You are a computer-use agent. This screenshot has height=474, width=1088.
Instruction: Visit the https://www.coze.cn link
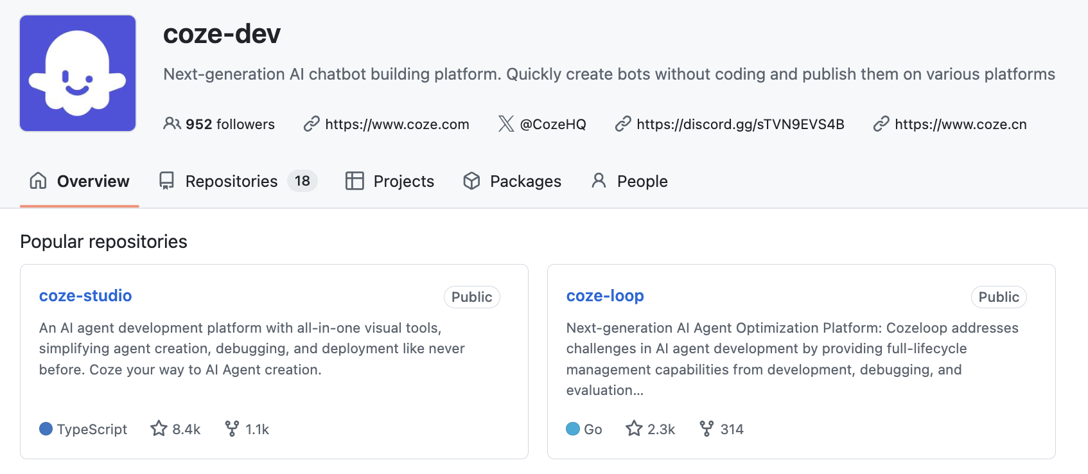(x=960, y=124)
